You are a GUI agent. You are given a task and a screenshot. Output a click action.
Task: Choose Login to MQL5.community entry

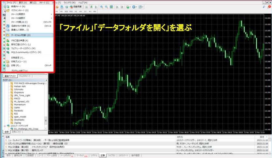[29, 52]
